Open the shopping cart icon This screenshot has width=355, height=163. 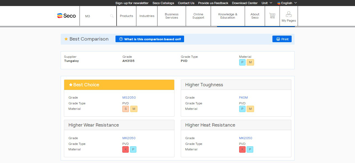click(272, 16)
